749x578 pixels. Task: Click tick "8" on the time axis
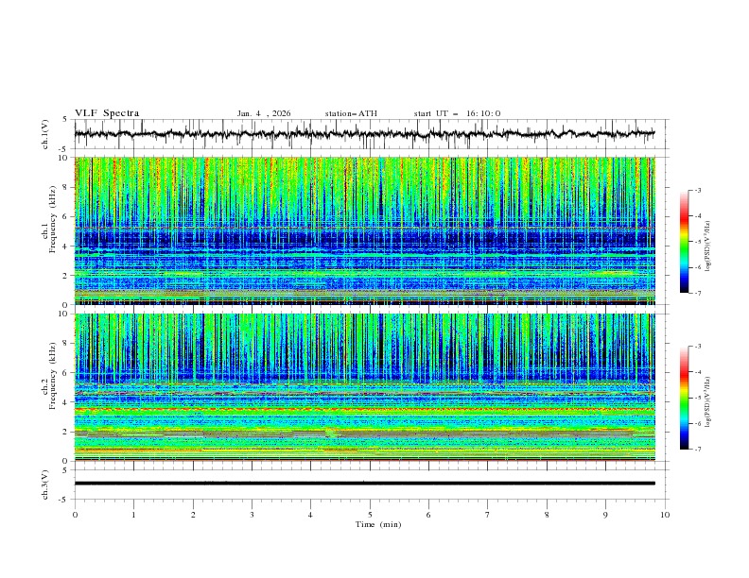pyautogui.click(x=547, y=515)
